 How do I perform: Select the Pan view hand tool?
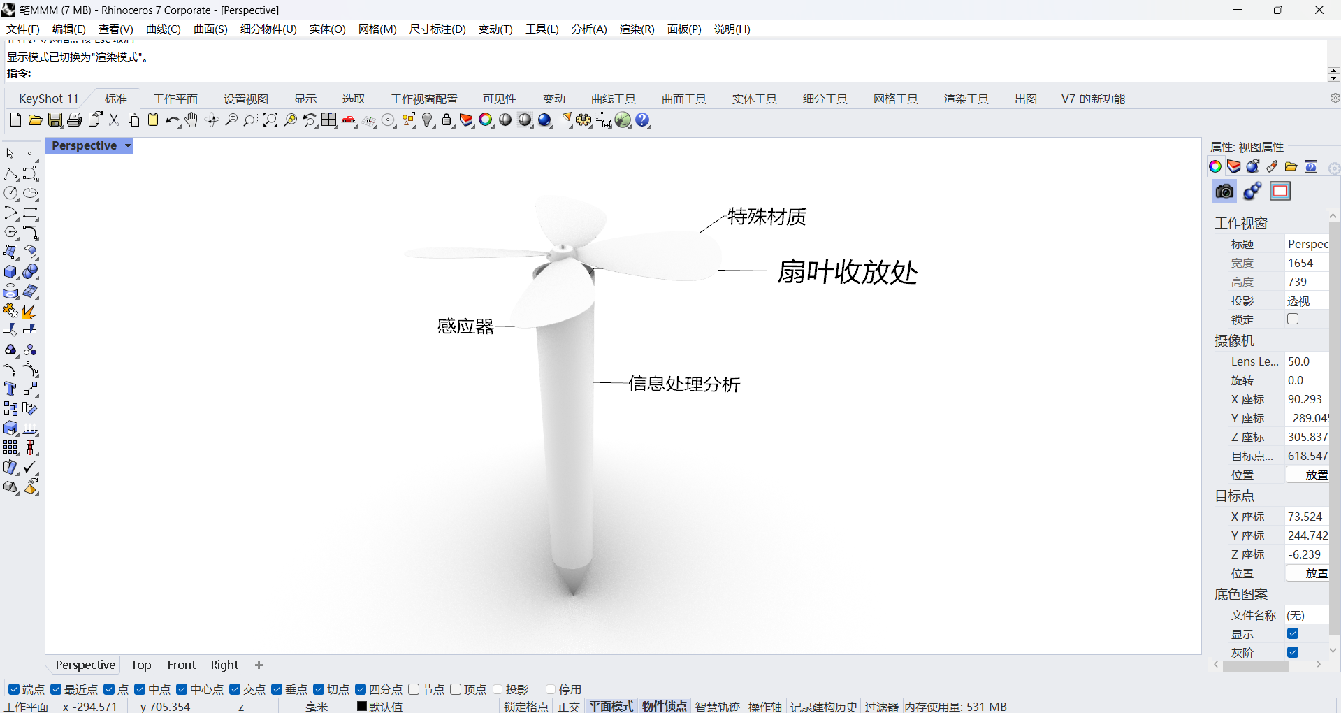pos(191,120)
